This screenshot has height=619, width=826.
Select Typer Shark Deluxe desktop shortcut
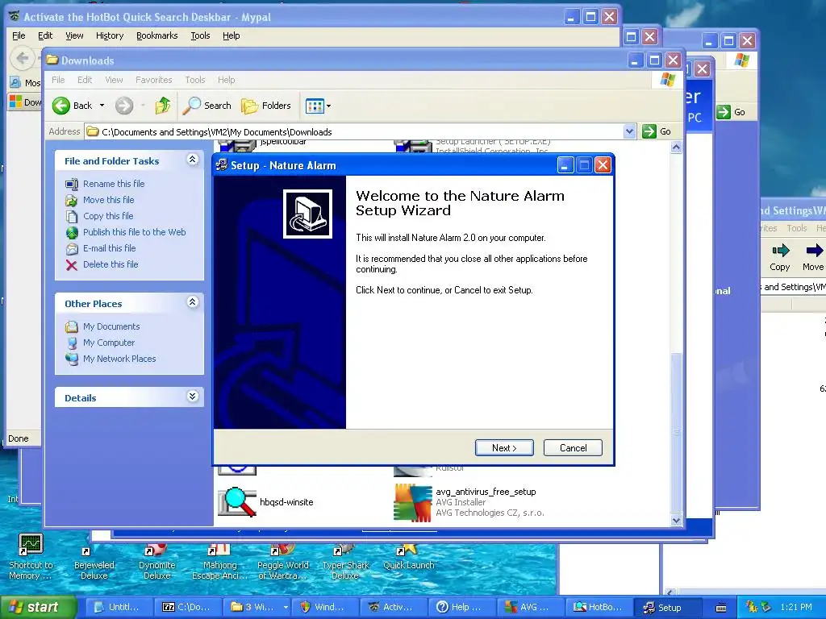[345, 563]
